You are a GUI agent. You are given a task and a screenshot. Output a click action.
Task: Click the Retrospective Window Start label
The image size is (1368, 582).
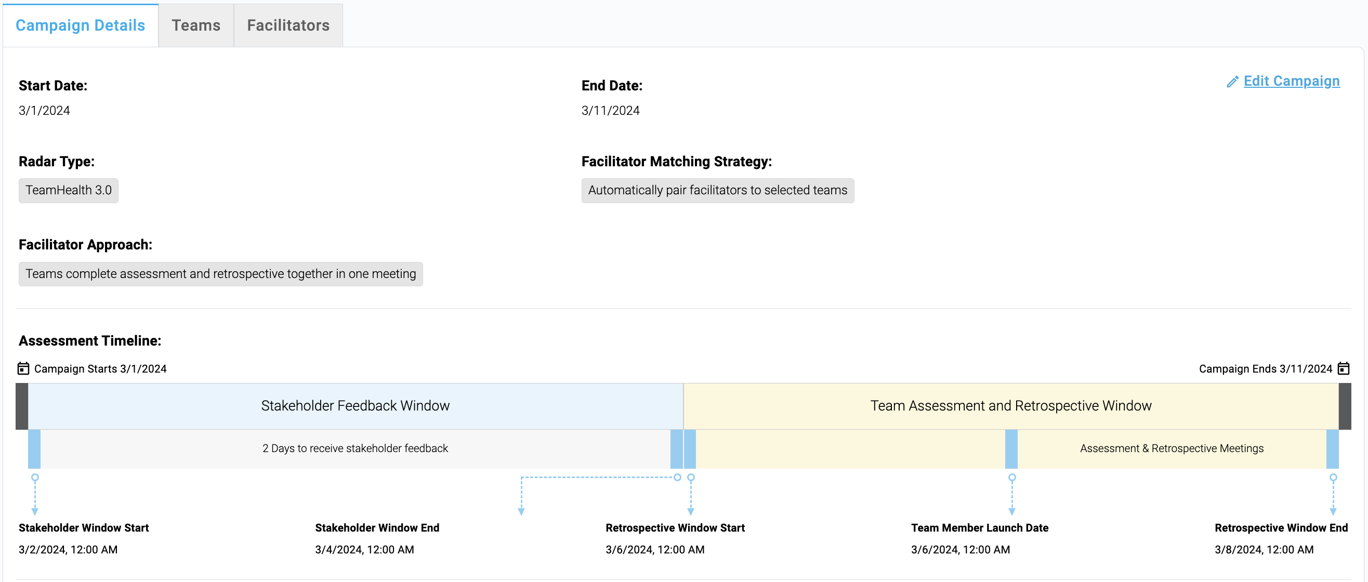coord(675,528)
